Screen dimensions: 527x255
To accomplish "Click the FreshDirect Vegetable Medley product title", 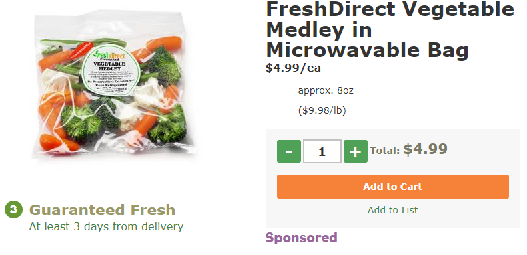I will tap(390, 29).
